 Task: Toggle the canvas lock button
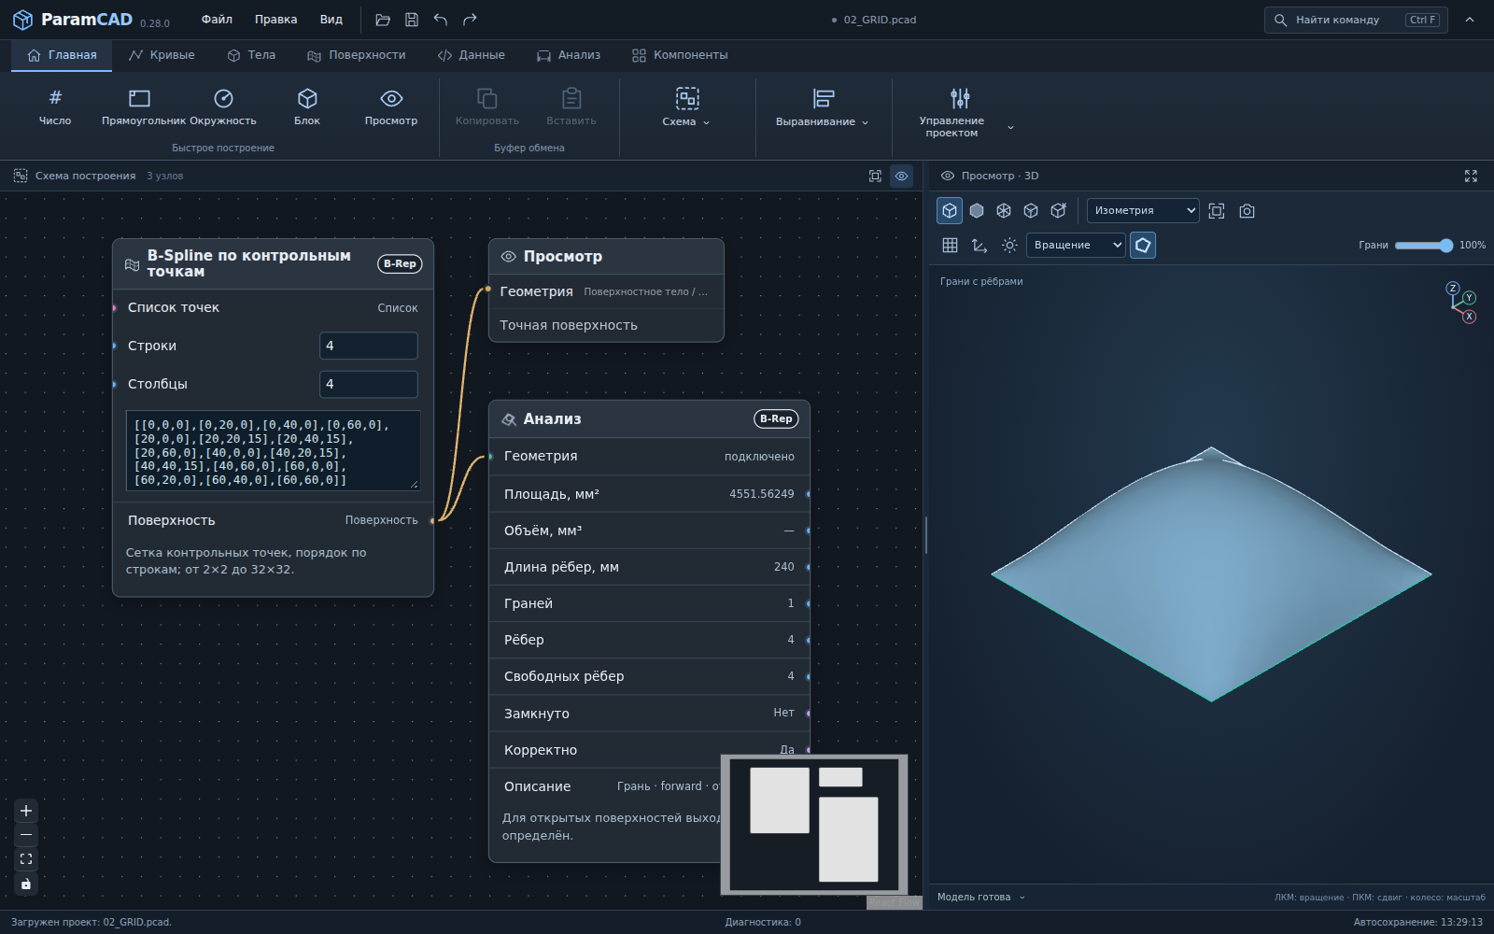26,884
